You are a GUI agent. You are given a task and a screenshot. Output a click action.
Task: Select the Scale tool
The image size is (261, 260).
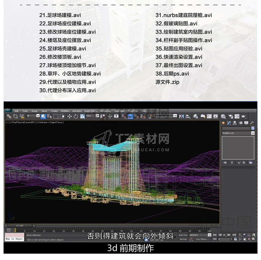(82, 117)
